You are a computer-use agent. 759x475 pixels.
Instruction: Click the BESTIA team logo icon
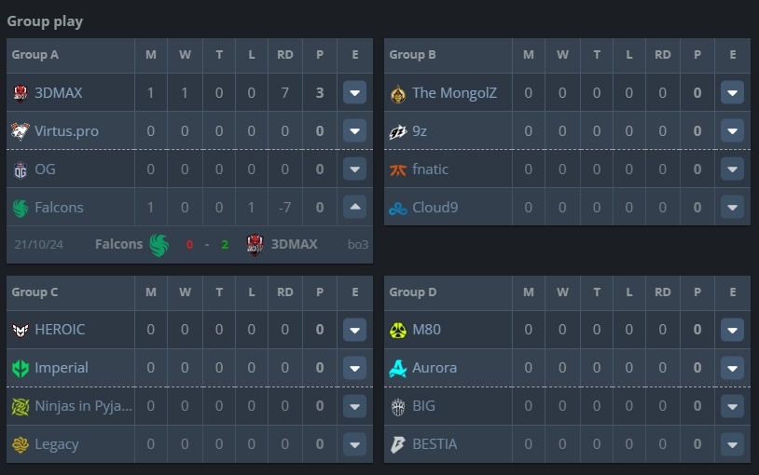tap(398, 444)
